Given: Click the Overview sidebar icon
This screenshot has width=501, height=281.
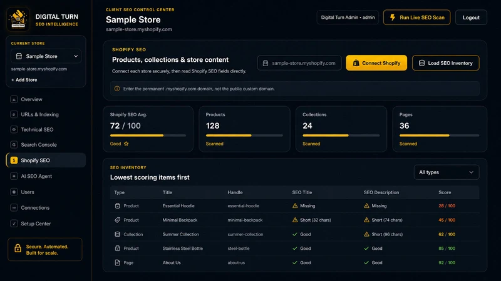Looking at the screenshot, I should coord(14,99).
